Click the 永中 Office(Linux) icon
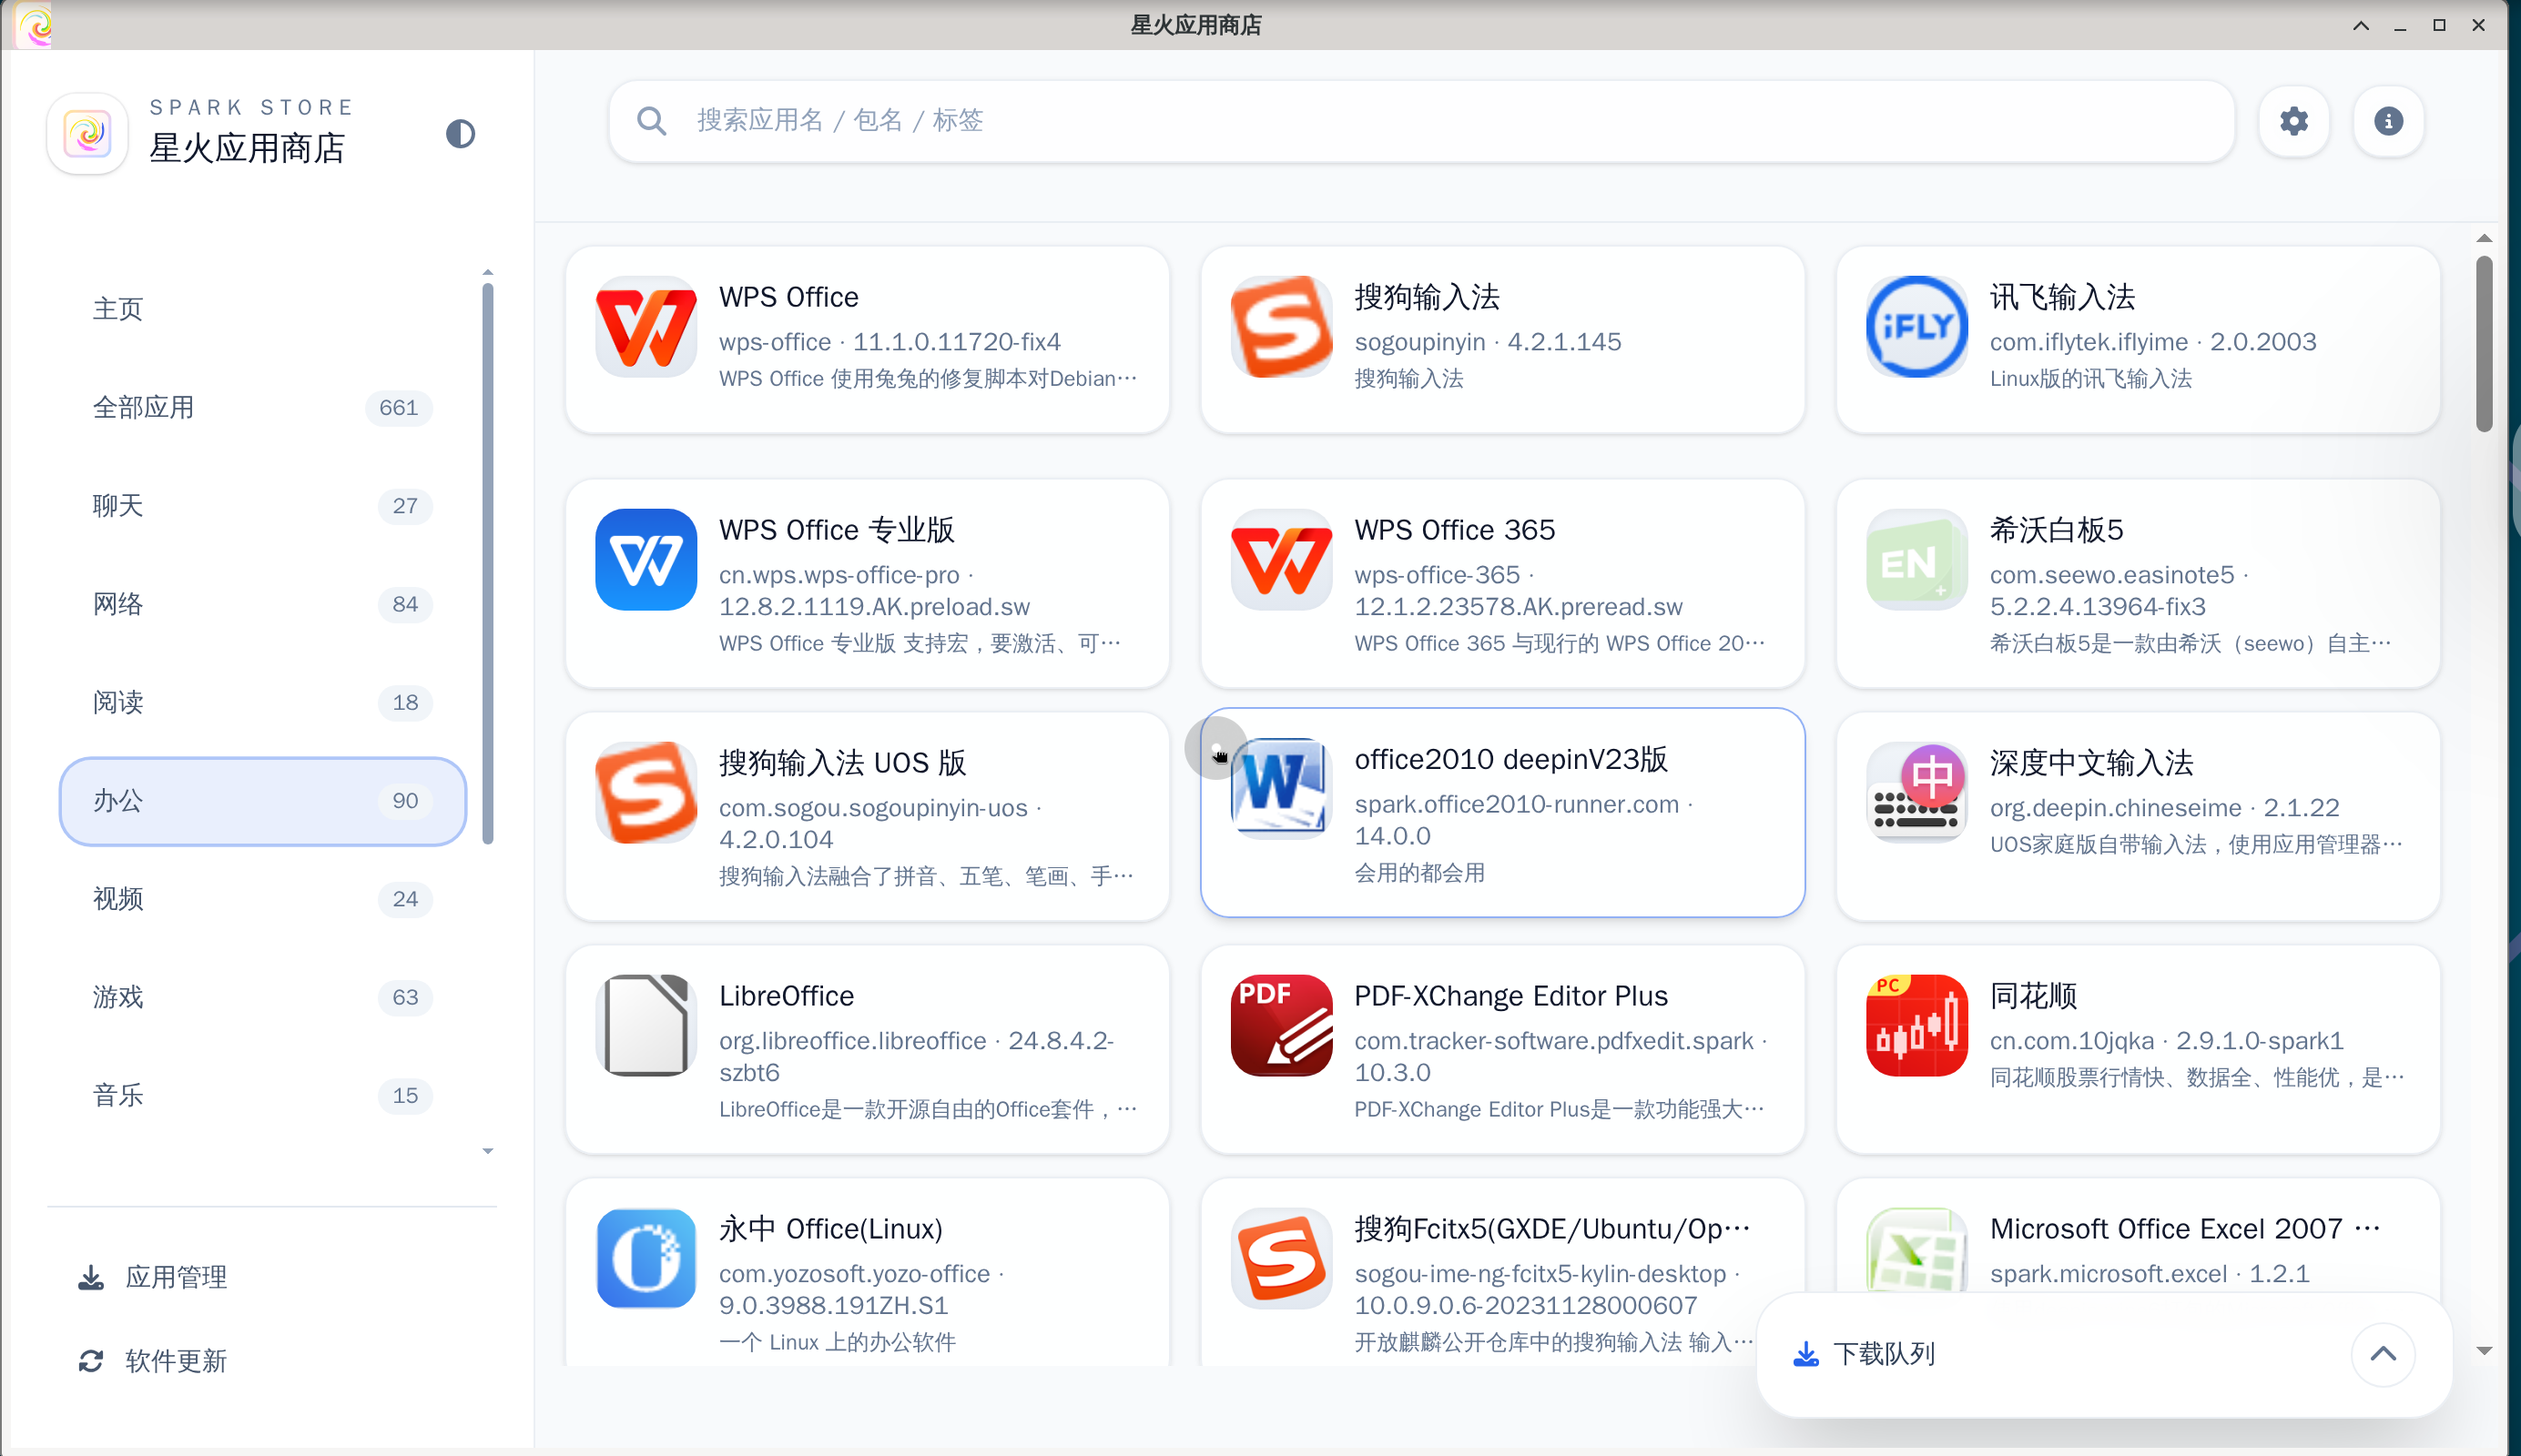Screen dimensions: 2521x1456 645,1258
